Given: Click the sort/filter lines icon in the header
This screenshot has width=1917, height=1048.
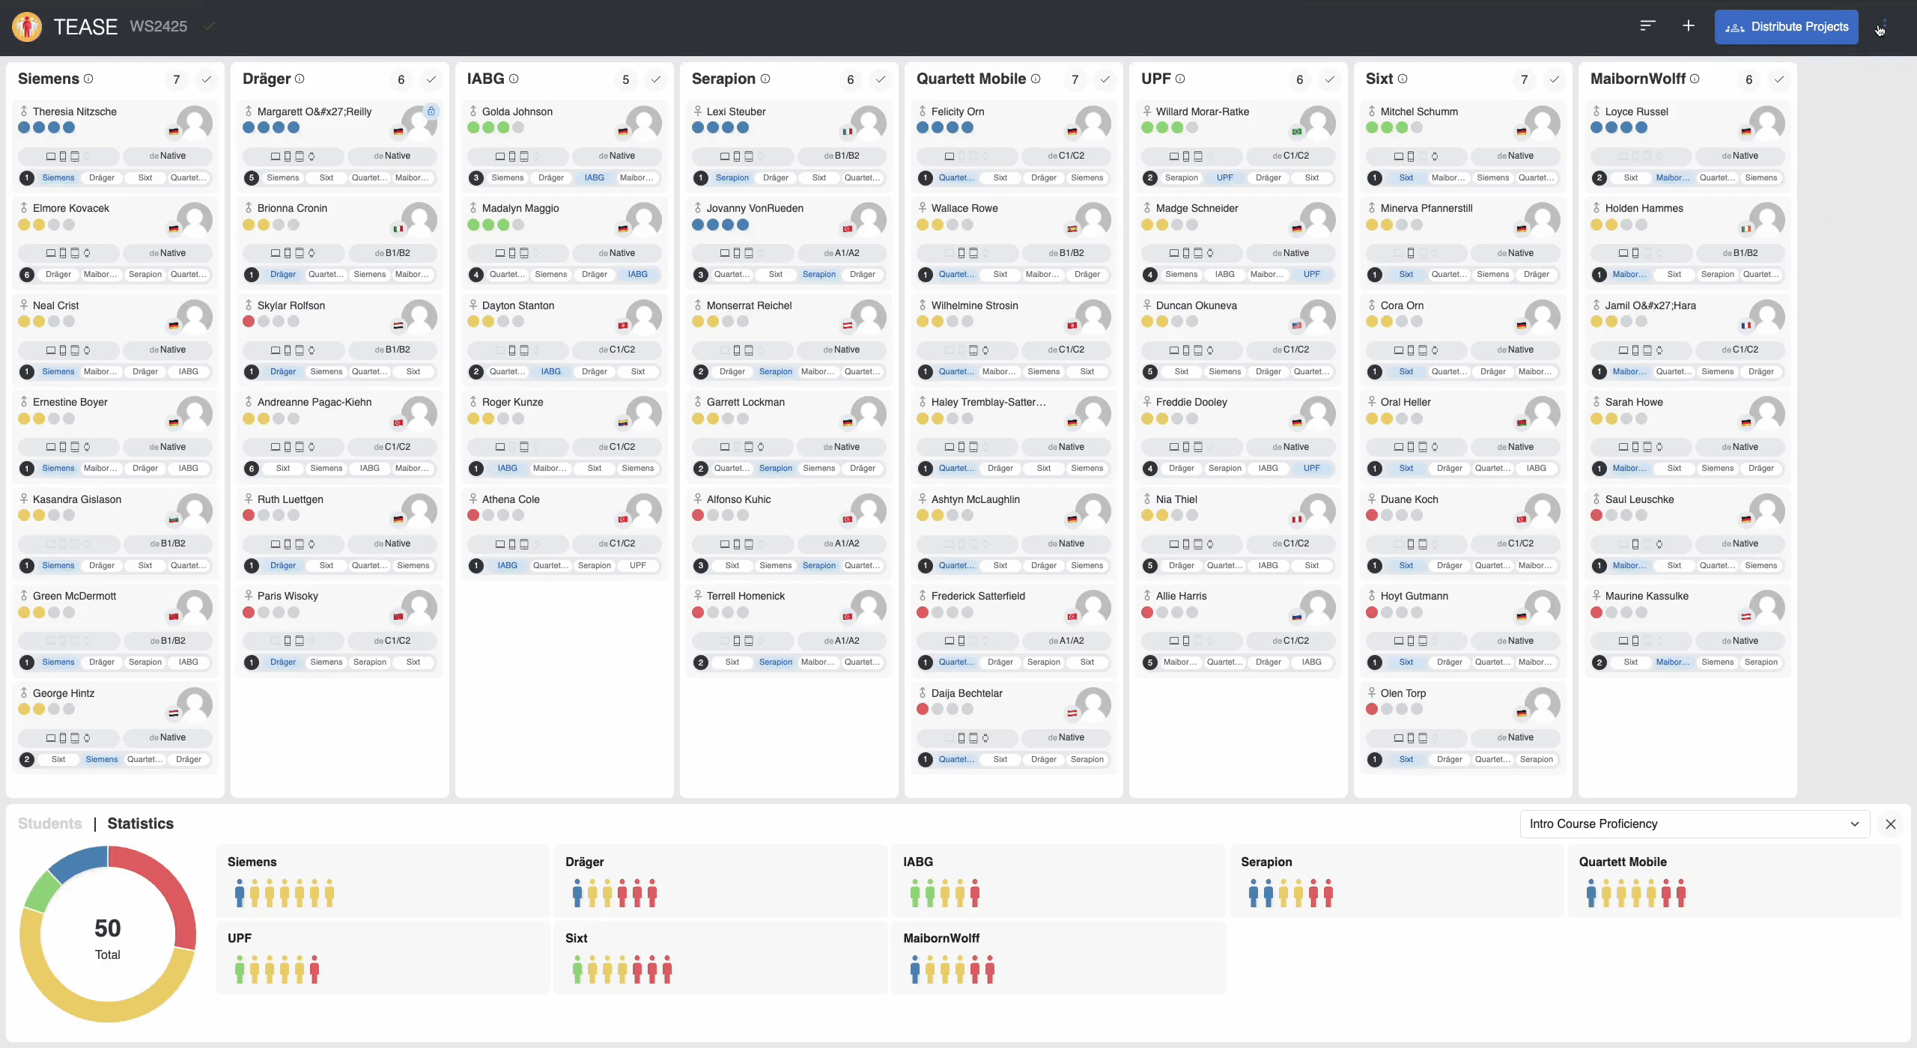Looking at the screenshot, I should (x=1647, y=26).
